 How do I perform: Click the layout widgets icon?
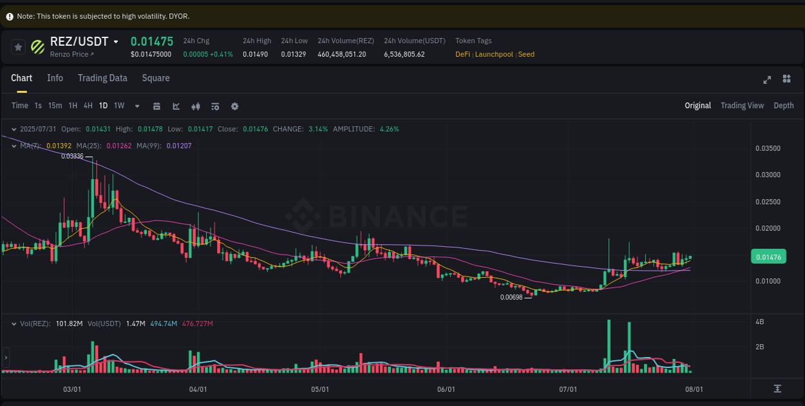click(x=786, y=79)
